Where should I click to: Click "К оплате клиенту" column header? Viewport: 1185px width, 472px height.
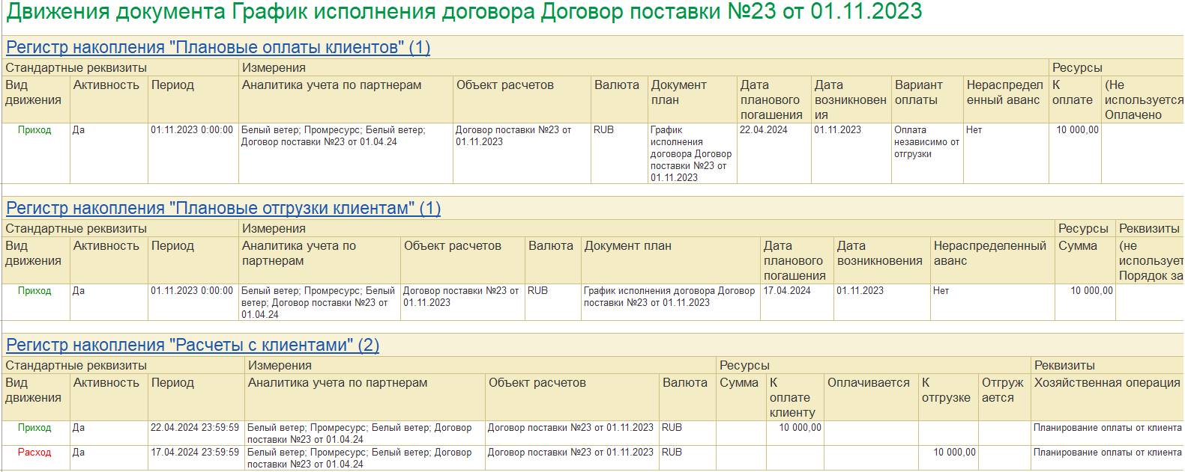(794, 398)
